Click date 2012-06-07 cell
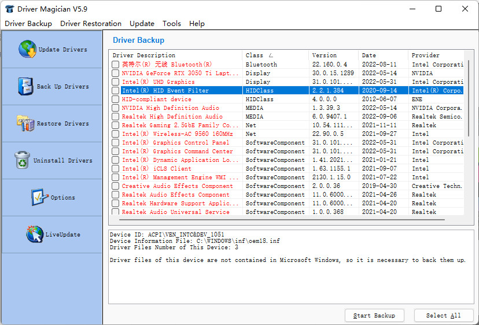This screenshot has width=479, height=325. 379,99
